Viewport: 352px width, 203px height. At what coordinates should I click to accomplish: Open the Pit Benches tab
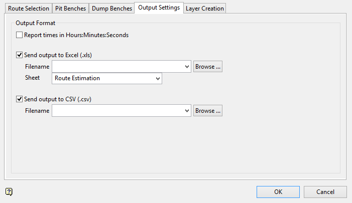[x=70, y=9]
